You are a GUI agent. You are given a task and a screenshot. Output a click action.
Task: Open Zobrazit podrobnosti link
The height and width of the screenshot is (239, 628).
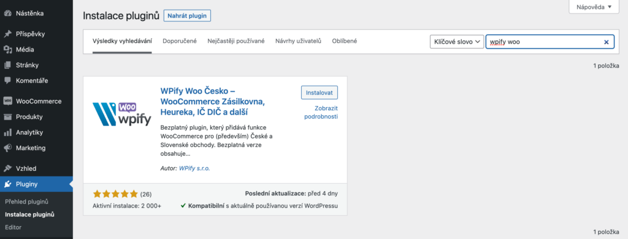[x=321, y=113]
